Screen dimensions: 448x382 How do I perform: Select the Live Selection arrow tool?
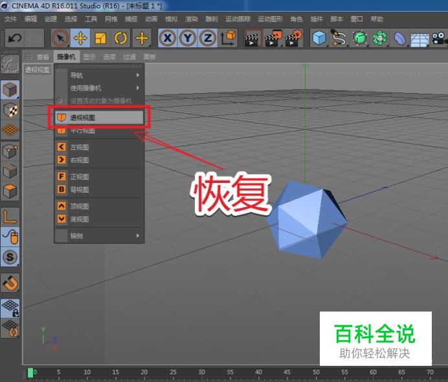coord(60,38)
